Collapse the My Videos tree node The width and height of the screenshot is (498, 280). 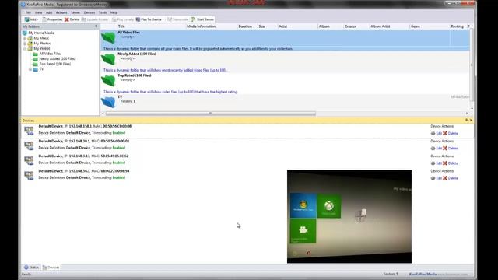(x=25, y=48)
